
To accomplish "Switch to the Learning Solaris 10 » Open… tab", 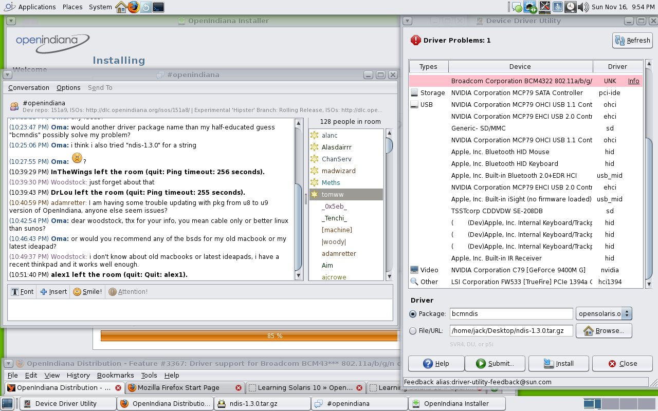I will point(306,388).
